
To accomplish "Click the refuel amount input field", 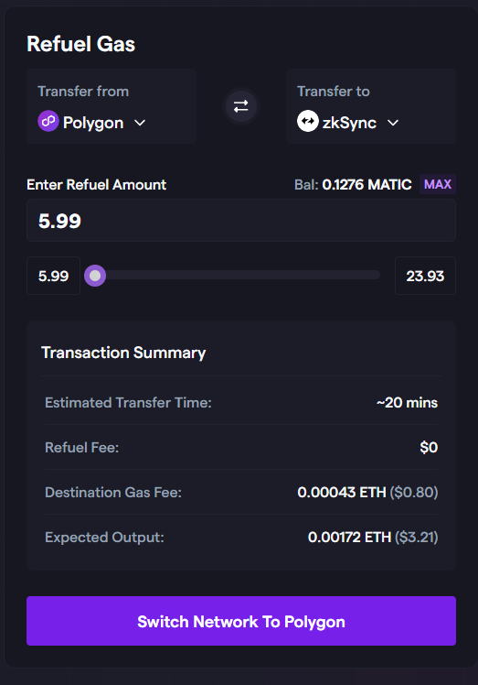I will [241, 221].
